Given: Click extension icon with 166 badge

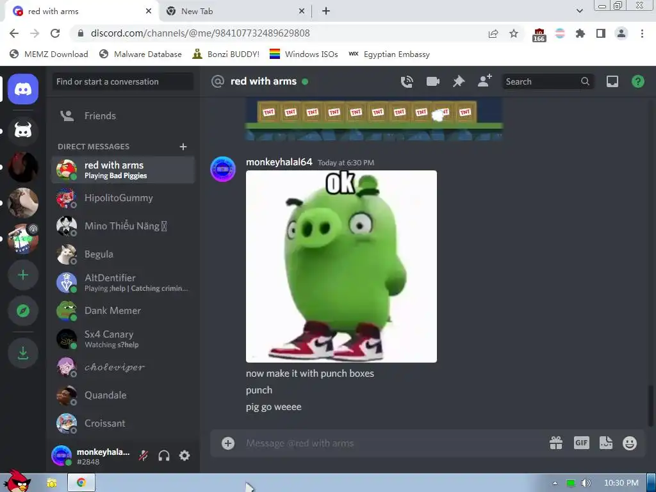Looking at the screenshot, I should tap(539, 35).
